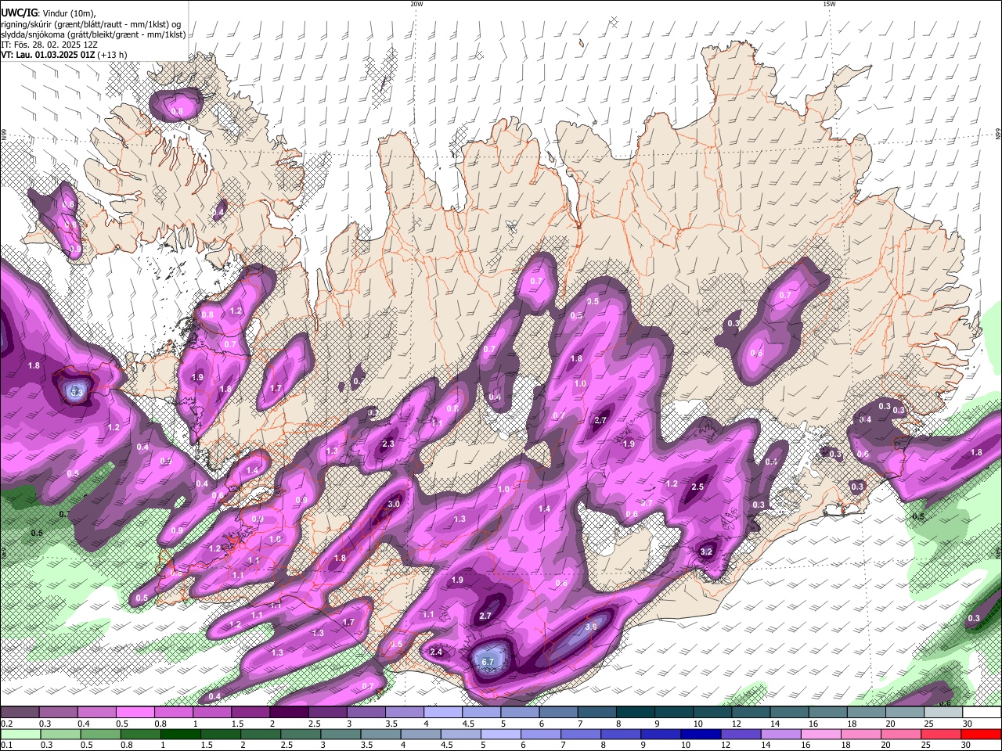Image resolution: width=1002 pixels, height=751 pixels.
Task: Select the 0.2 swatch in the purple snow scale
Action: click(20, 713)
